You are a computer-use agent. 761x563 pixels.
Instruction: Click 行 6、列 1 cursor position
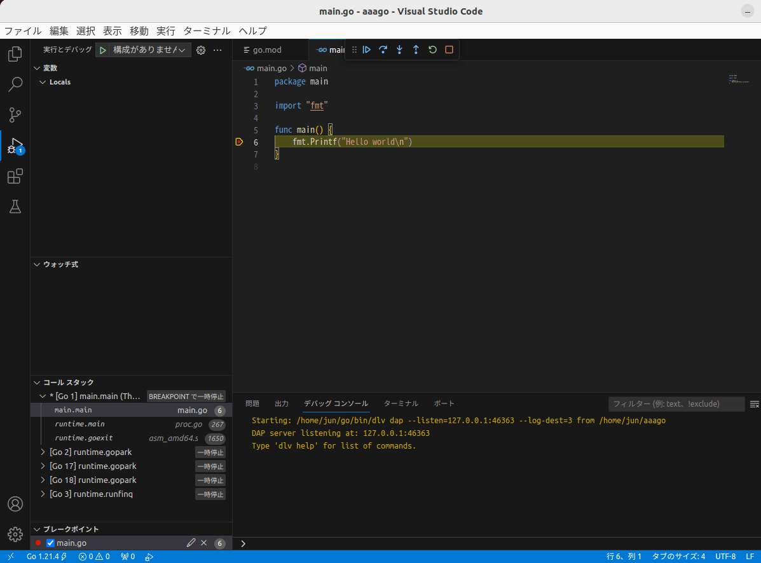point(624,557)
